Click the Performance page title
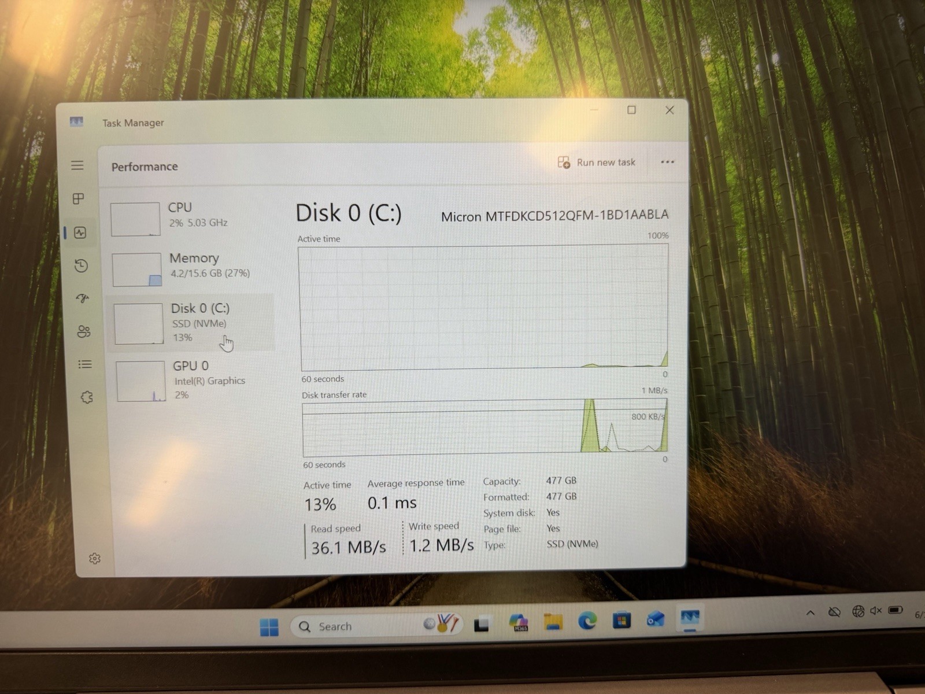The height and width of the screenshot is (694, 925). [145, 167]
